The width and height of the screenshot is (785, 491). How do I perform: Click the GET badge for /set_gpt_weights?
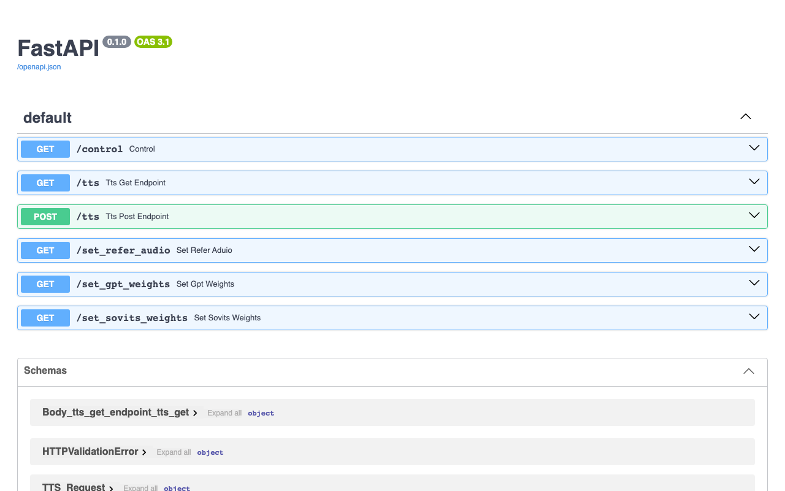[x=45, y=284]
